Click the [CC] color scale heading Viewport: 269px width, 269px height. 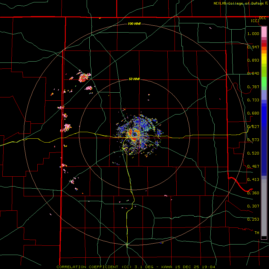(255, 21)
